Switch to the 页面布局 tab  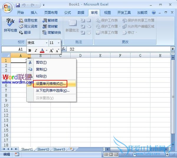click(x=51, y=12)
